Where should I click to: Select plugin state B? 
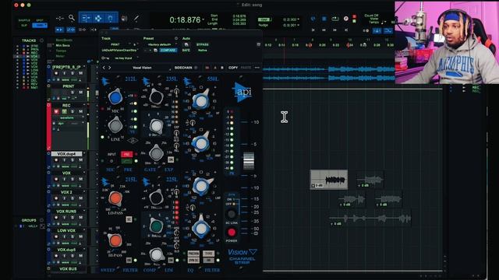pos(221,68)
